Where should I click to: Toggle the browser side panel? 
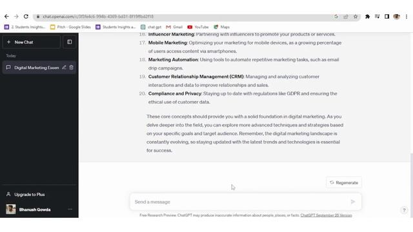387,17
